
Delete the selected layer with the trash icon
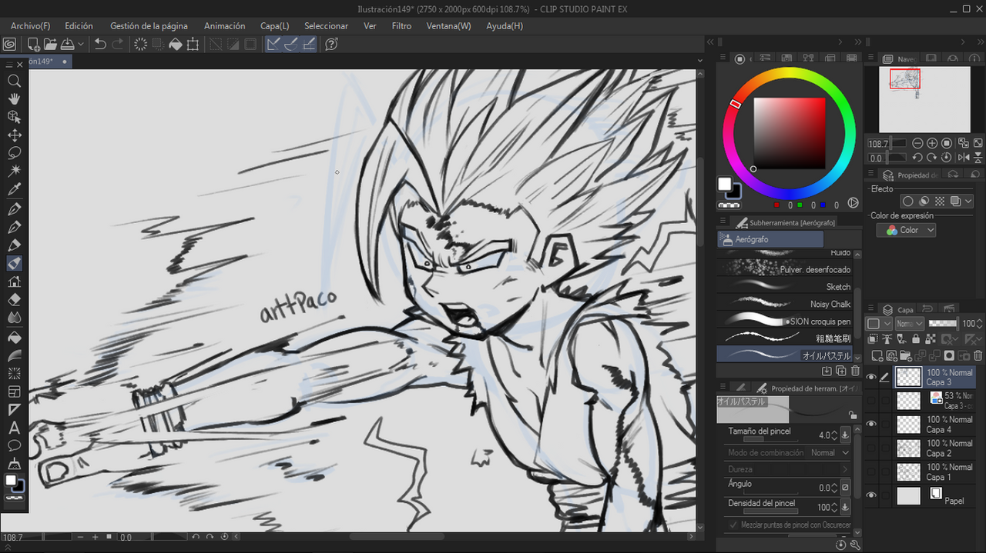[x=978, y=356]
